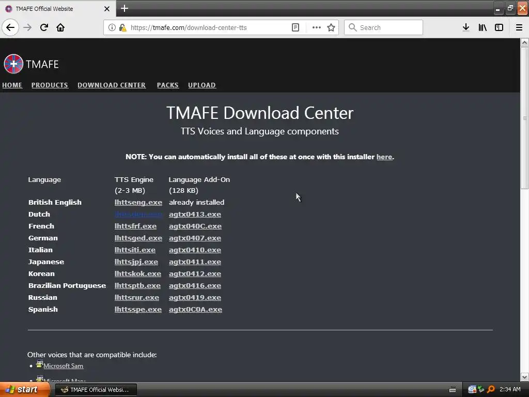Download lhttsfrf.exe French engine
Screen dimensions: 529x397
click(135, 226)
